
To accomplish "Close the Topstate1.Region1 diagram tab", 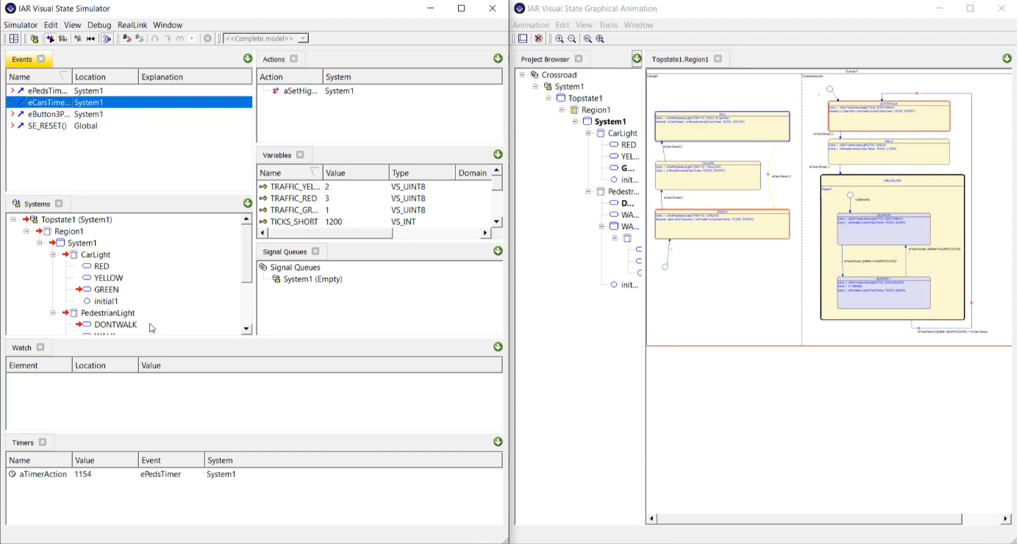I will click(x=718, y=59).
